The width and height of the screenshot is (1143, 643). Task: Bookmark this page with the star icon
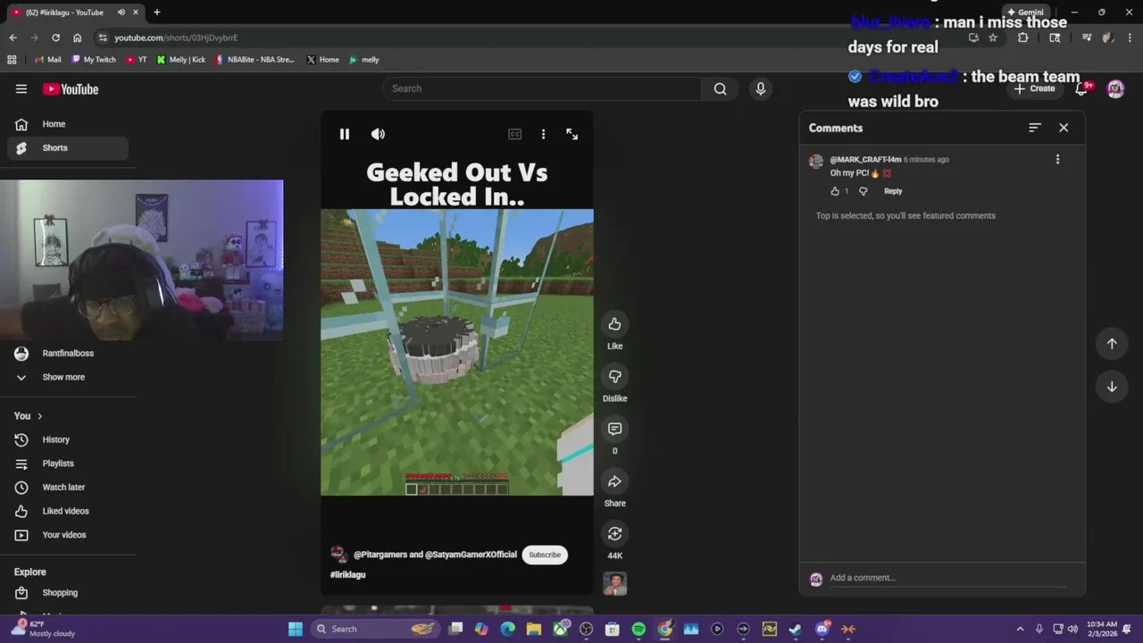point(992,38)
